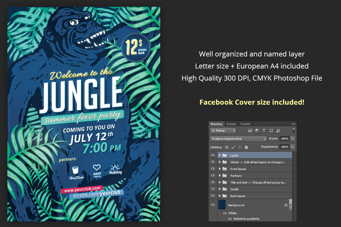341x227 pixels.
Task: Toggle visibility of the Gorilla group
Action: pyautogui.click(x=213, y=189)
